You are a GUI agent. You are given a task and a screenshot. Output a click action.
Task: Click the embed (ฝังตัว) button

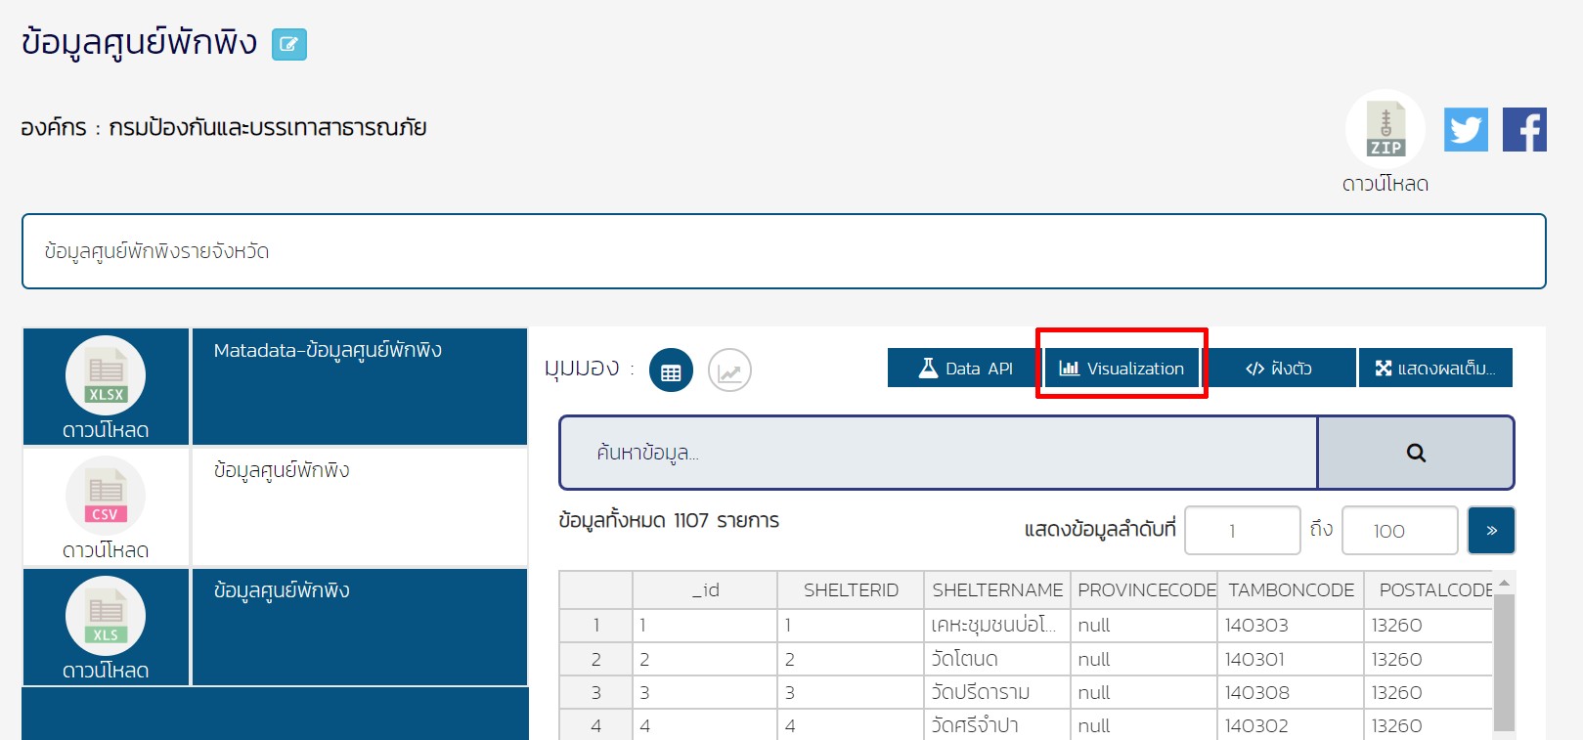pyautogui.click(x=1279, y=368)
